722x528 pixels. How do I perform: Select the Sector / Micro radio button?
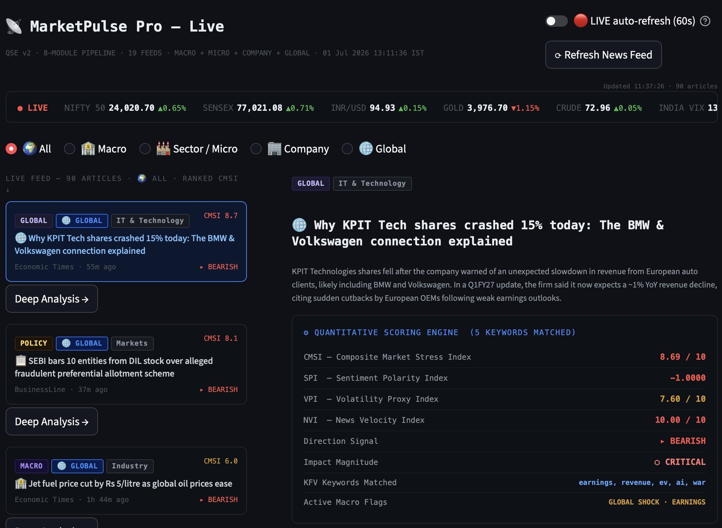tap(145, 149)
